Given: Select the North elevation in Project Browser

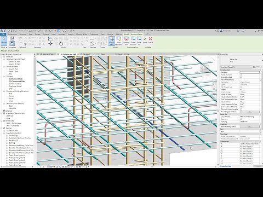Looking at the screenshot, I should (12, 96).
